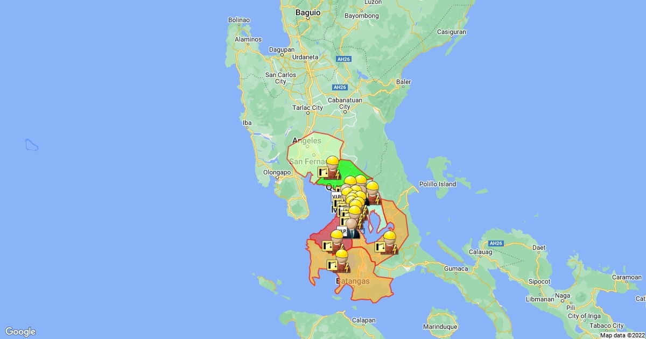
Task: Select the Cabanatuan City label
Action: [x=344, y=103]
